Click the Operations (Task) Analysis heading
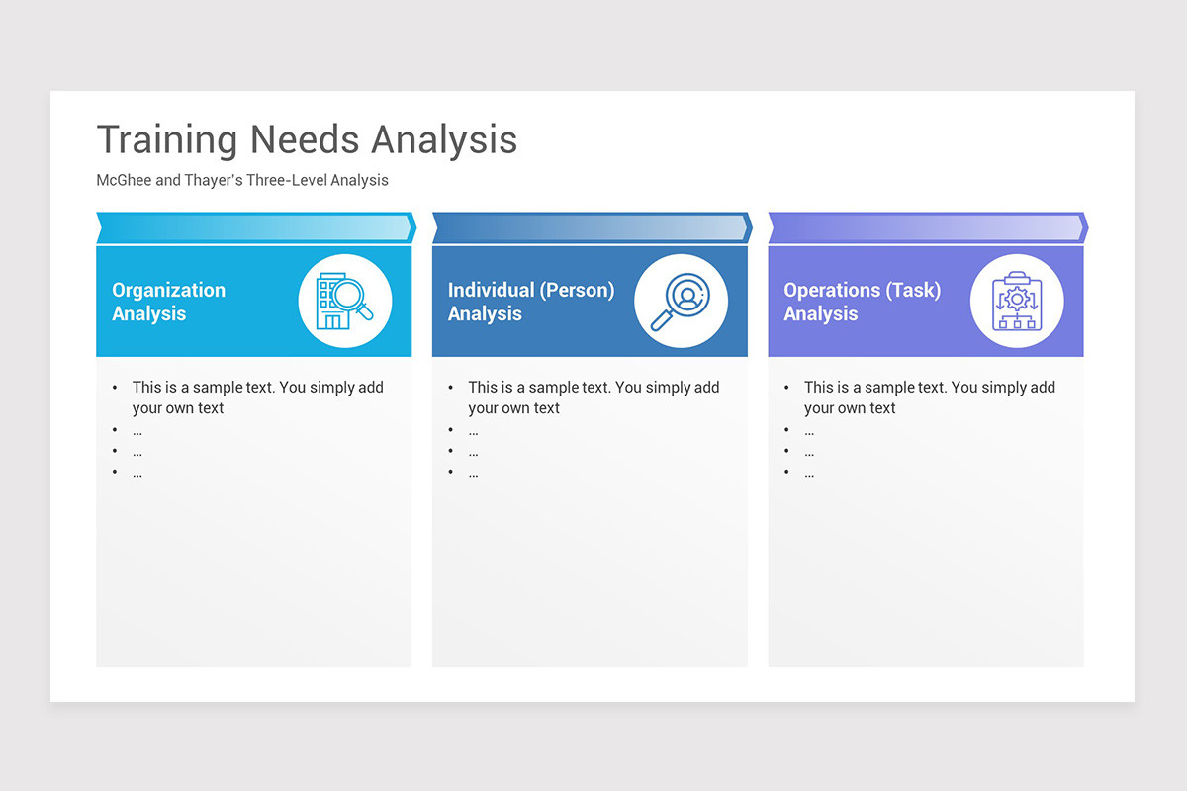This screenshot has width=1187, height=791. [x=863, y=302]
